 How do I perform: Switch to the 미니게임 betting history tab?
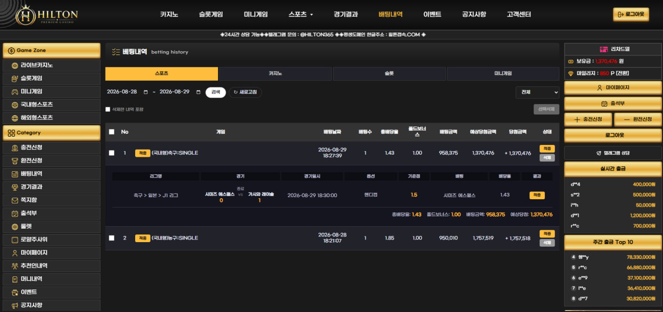click(503, 73)
